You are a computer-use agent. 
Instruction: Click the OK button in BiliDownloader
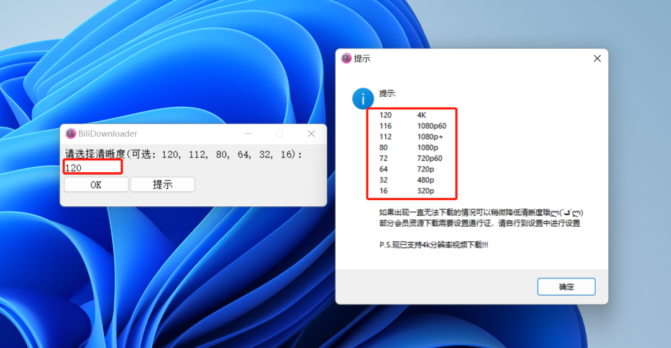click(96, 185)
